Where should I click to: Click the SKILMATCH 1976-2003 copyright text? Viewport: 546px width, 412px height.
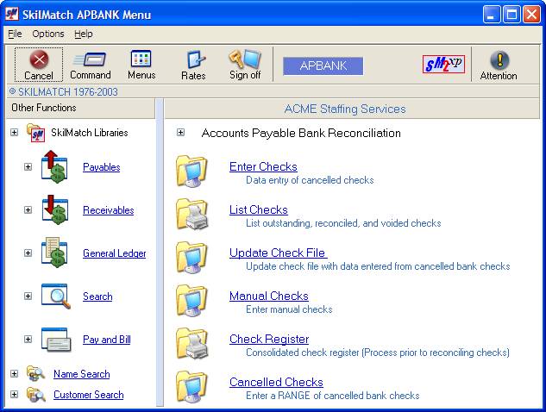[64, 92]
